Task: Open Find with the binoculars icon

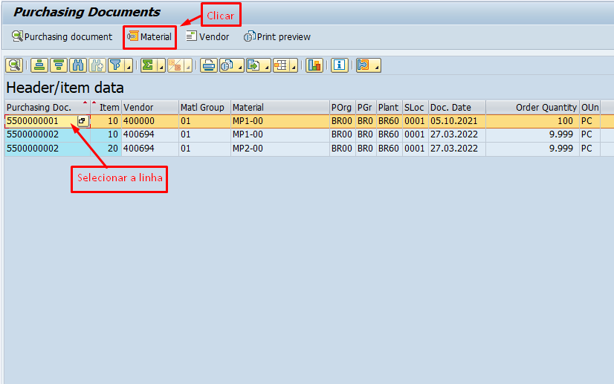Action: (77, 65)
